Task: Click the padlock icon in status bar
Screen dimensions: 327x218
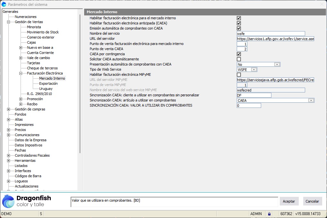Action: 269,214
